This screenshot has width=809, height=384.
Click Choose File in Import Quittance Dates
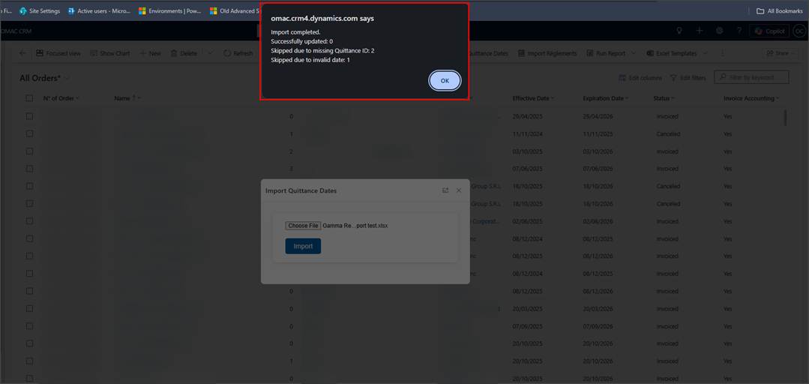point(303,226)
